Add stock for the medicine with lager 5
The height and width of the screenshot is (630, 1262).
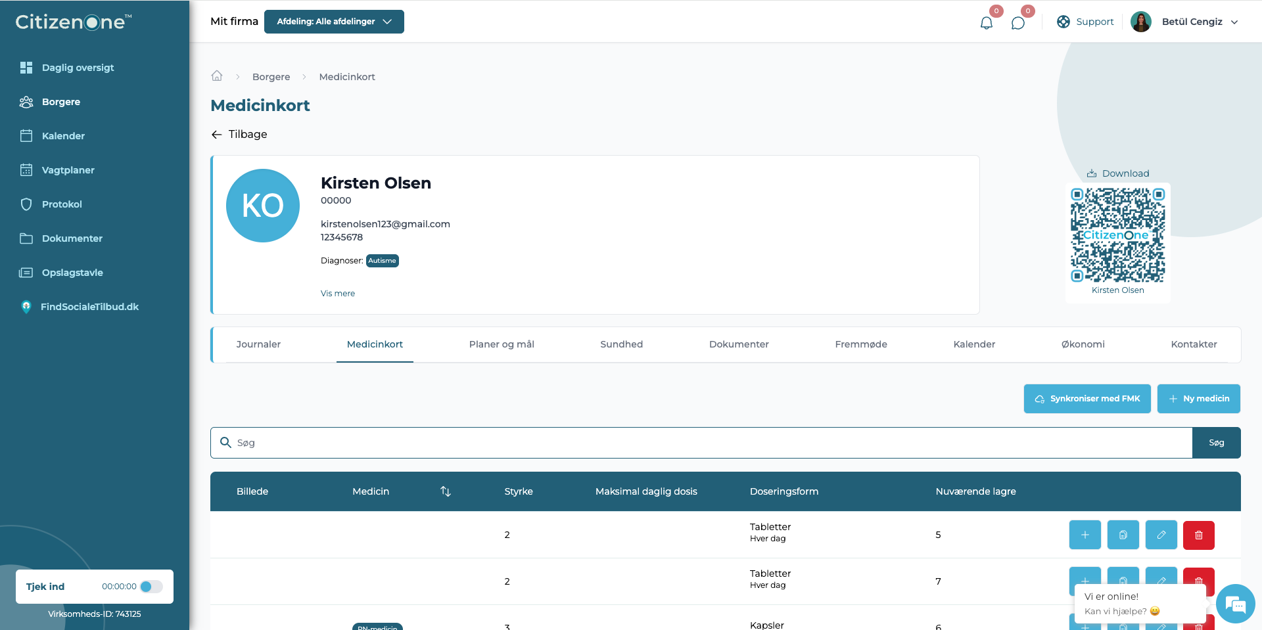(1085, 535)
